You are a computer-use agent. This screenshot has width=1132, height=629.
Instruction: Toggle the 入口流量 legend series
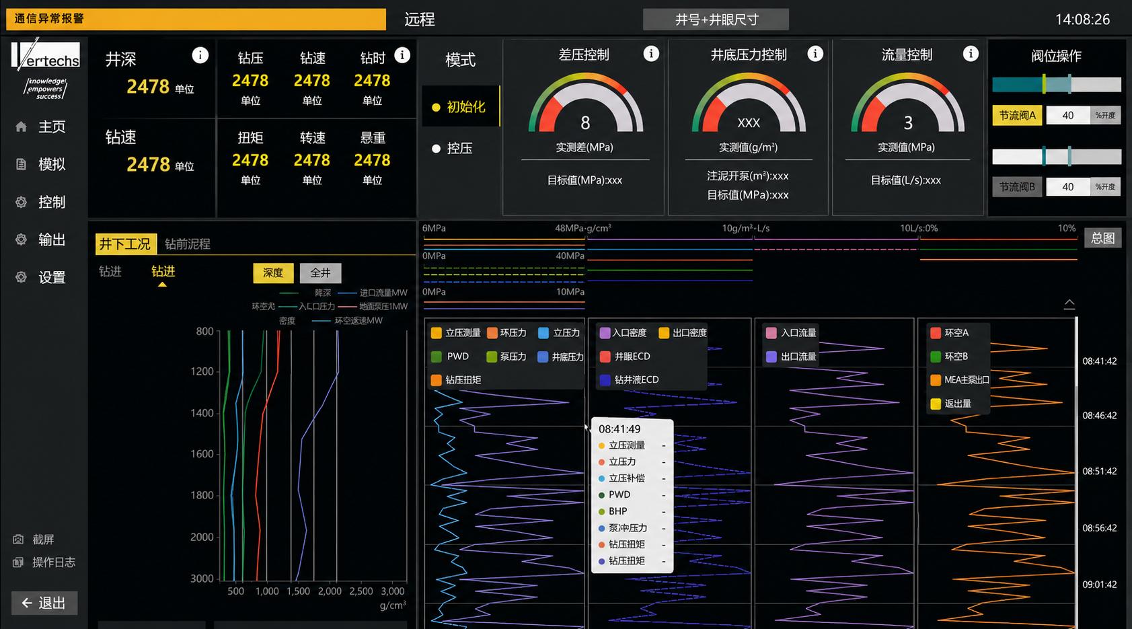pos(791,332)
